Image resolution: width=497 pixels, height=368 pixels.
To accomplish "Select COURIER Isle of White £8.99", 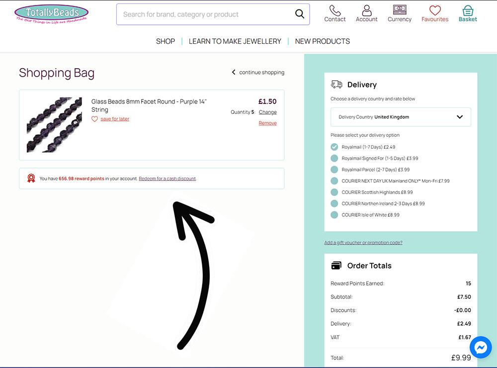I will pos(334,215).
